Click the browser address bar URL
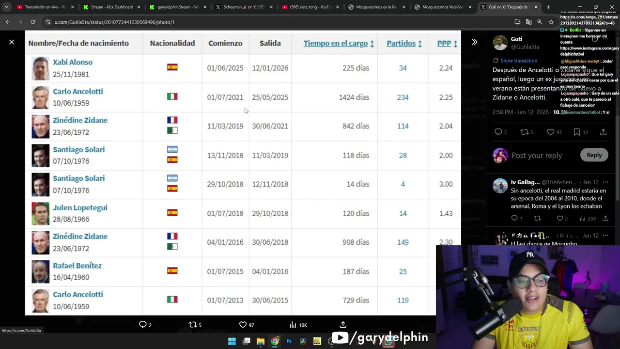The width and height of the screenshot is (620, 349). tap(114, 22)
